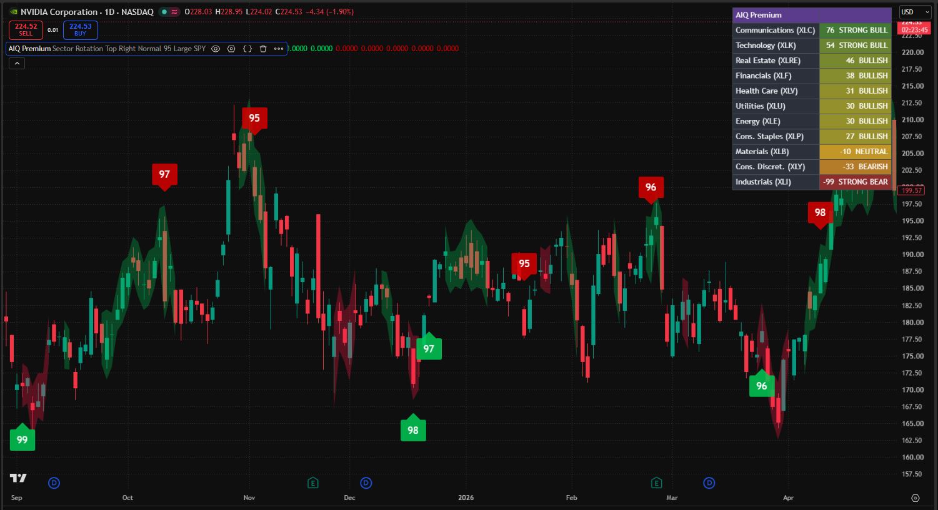Click the earnings E marker before Dec
This screenshot has width=938, height=510.
point(313,483)
